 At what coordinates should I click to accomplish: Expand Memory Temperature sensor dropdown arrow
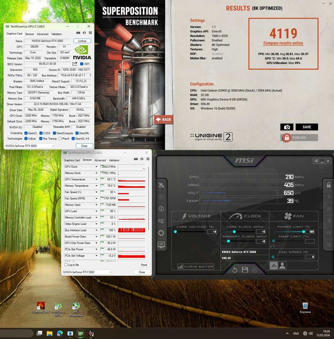(x=96, y=186)
